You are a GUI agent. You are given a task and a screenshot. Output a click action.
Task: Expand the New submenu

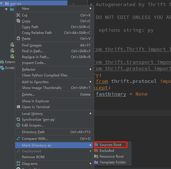(90, 8)
